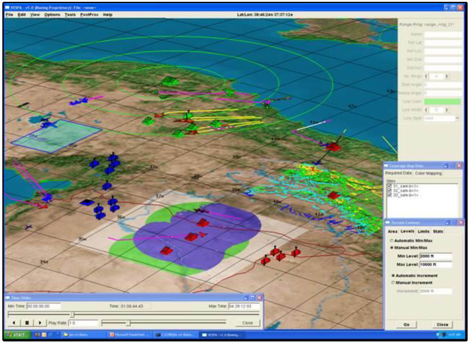
Task: Click the quick-launch icon beside the Start button
Action: click(x=38, y=335)
